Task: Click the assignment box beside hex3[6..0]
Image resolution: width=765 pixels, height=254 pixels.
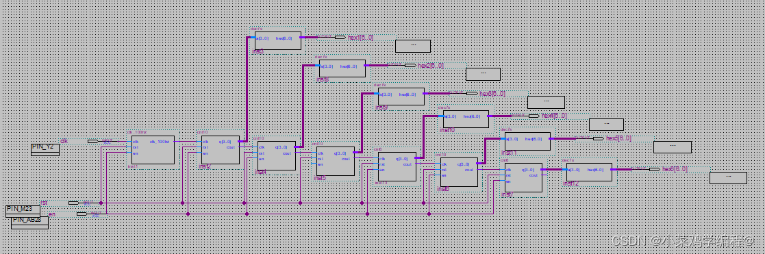Action: 546,102
